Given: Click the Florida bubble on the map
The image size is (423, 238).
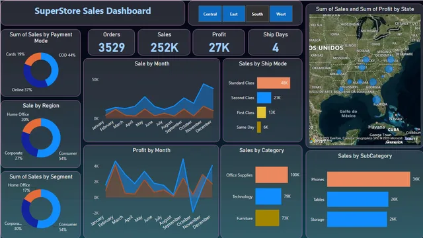Looking at the screenshot, I should click(377, 100).
